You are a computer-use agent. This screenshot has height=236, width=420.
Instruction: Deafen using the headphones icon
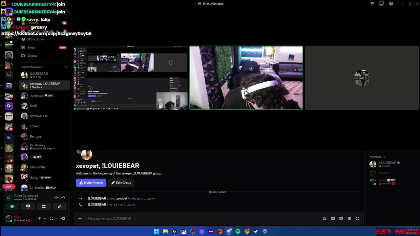pyautogui.click(x=52, y=219)
